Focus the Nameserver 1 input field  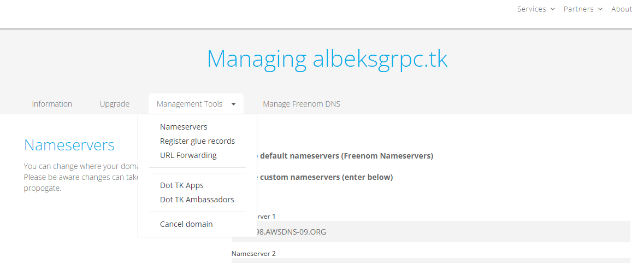pos(431,231)
